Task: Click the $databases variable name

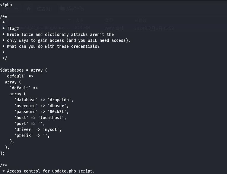Action: 12,70
